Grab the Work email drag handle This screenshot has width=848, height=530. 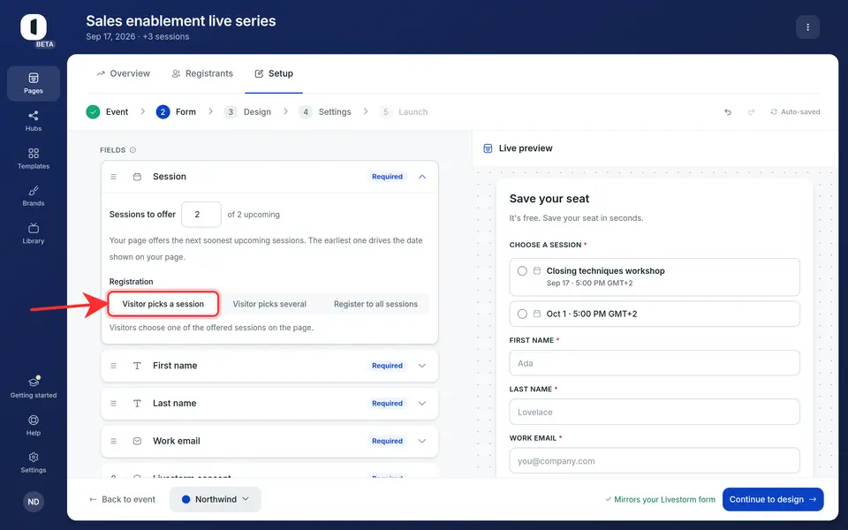tap(114, 442)
